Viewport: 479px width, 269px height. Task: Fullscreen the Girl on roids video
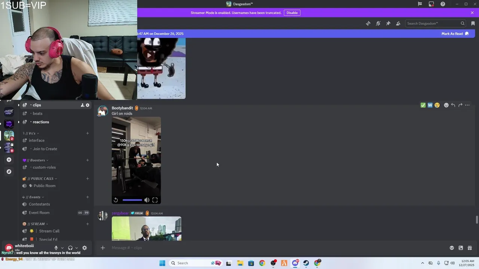(x=155, y=200)
